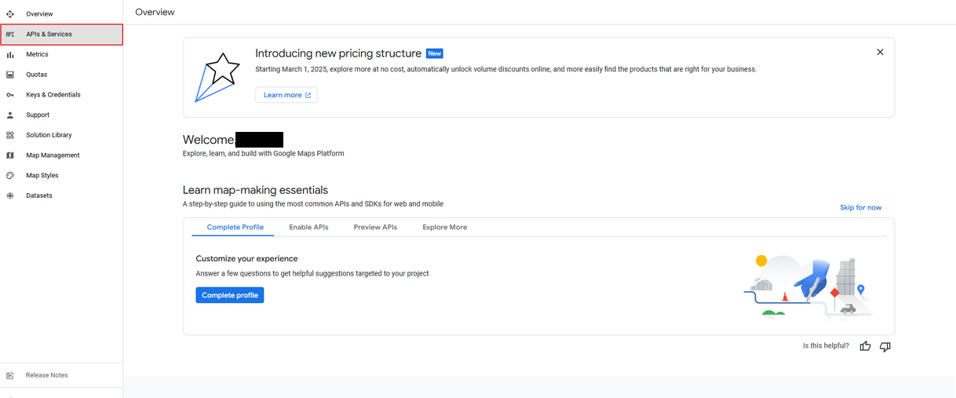Go to Map Management
This screenshot has height=398, width=956.
click(x=61, y=155)
